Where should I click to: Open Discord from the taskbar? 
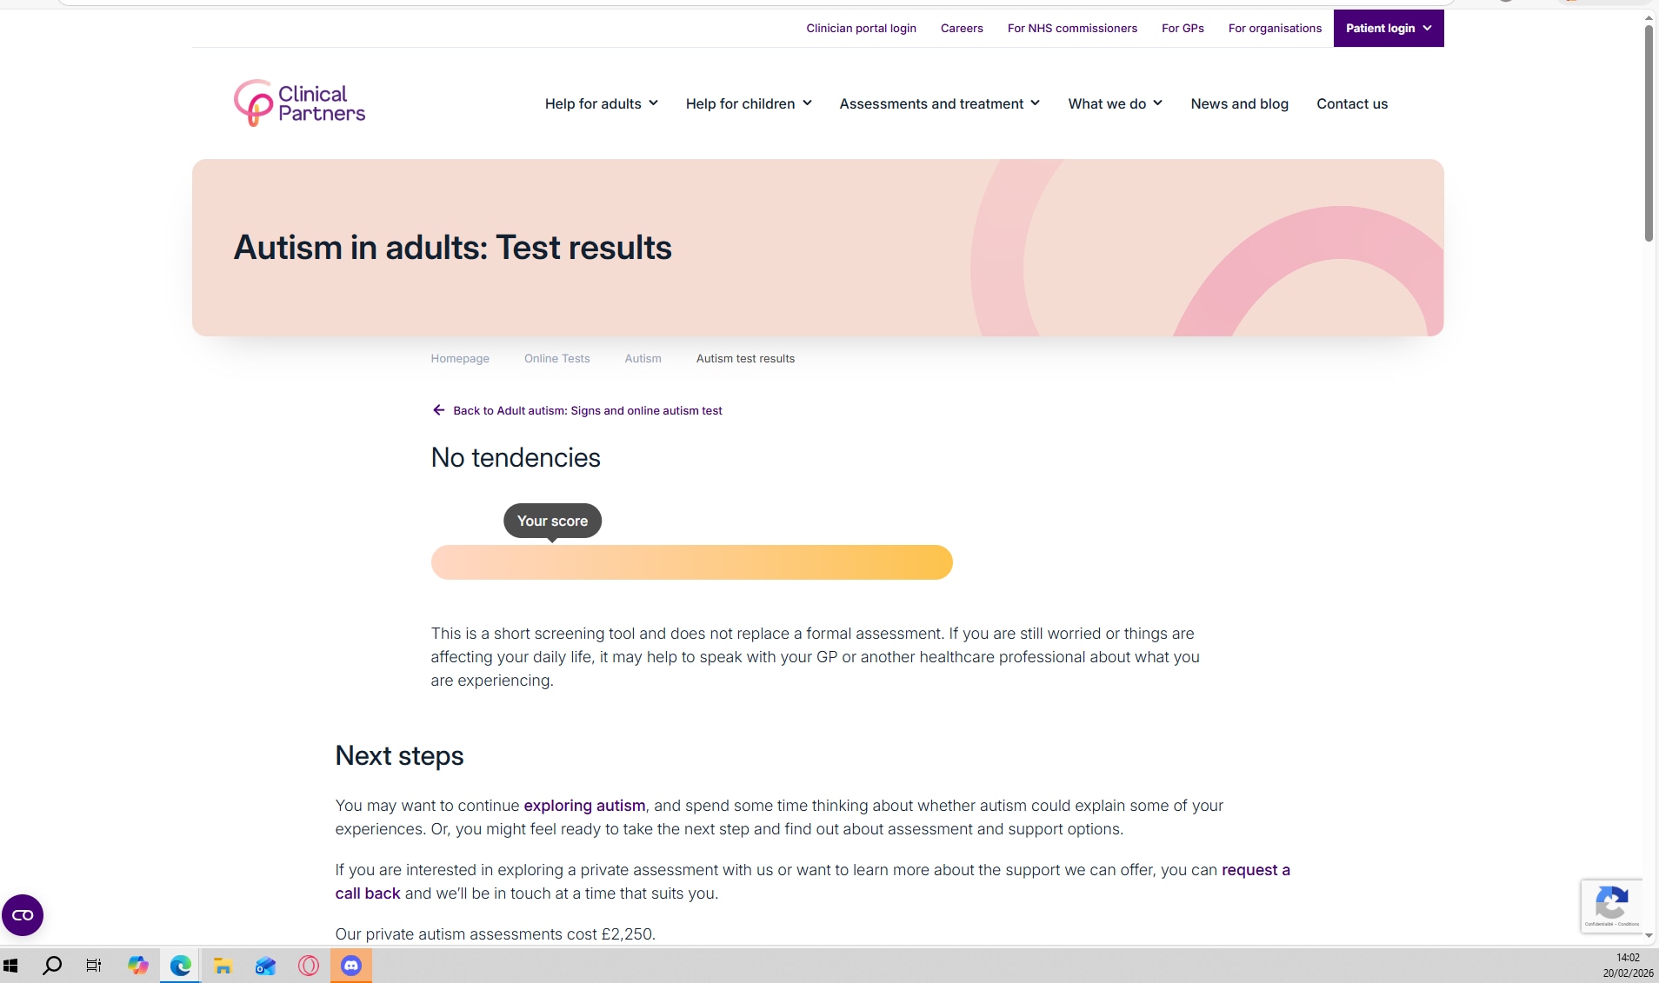click(x=351, y=966)
